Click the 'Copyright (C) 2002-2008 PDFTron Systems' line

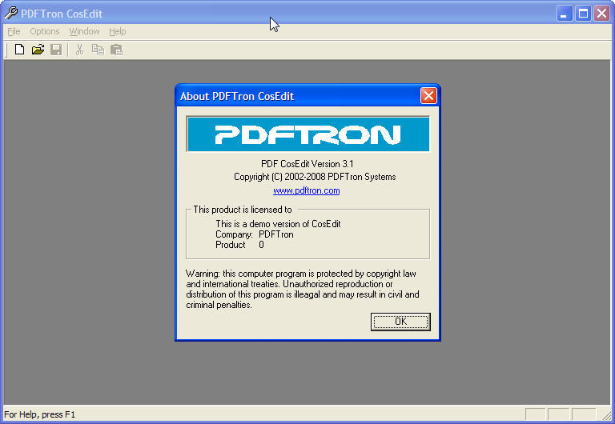point(315,177)
